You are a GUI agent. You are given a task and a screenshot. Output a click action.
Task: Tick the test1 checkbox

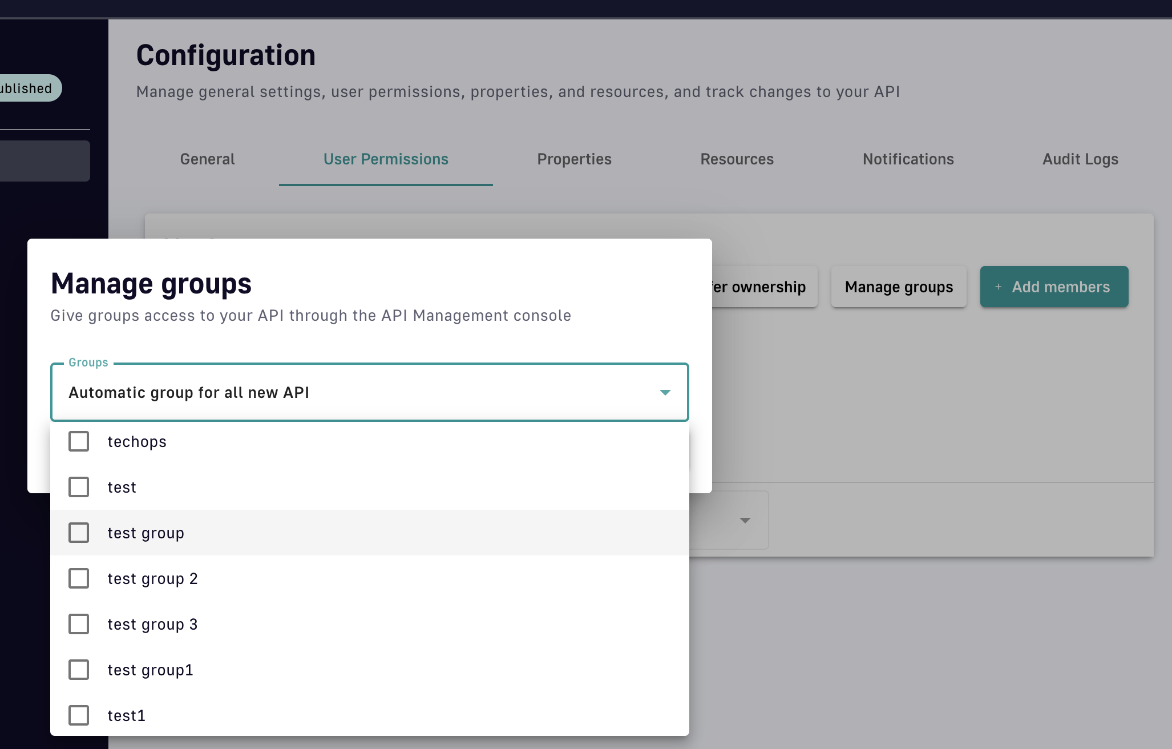[x=79, y=715]
